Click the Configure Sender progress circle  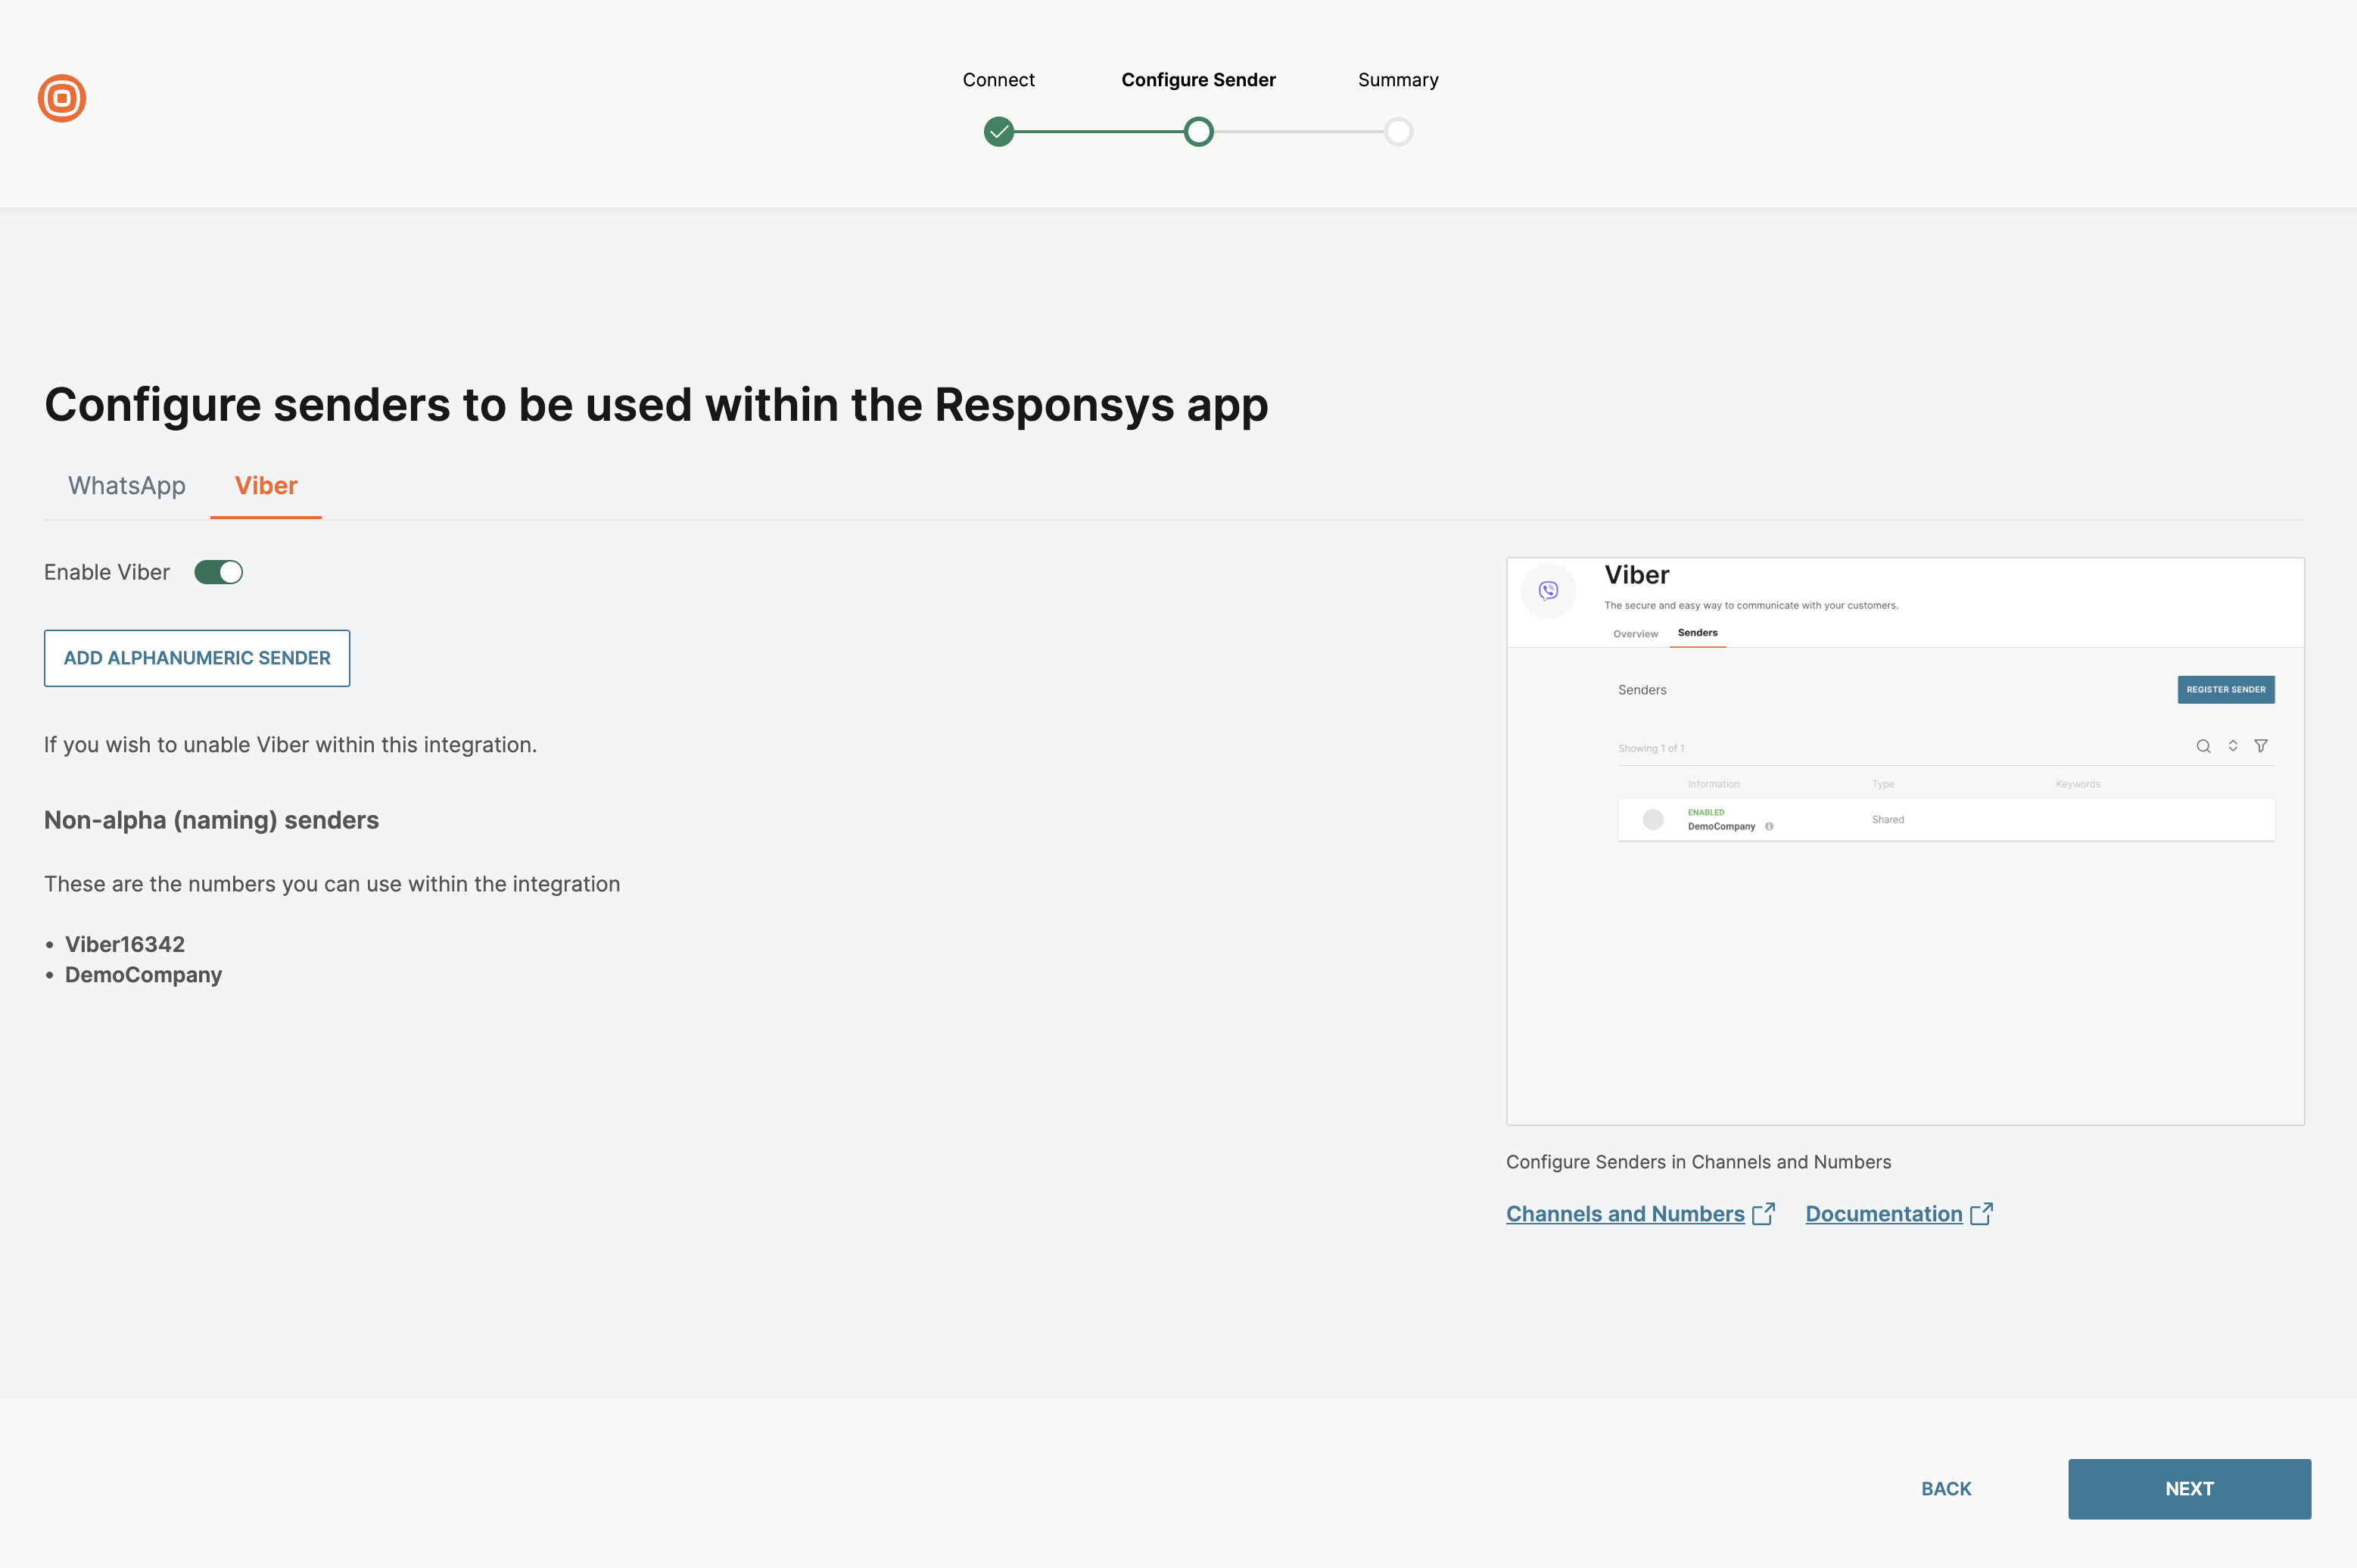pyautogui.click(x=1198, y=131)
